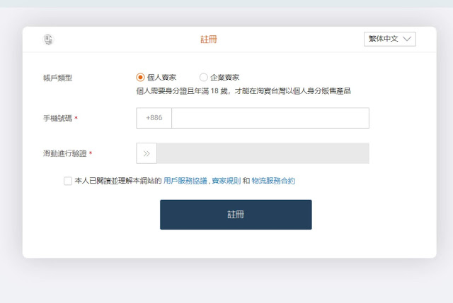Click the grey verification slider track

click(x=263, y=153)
